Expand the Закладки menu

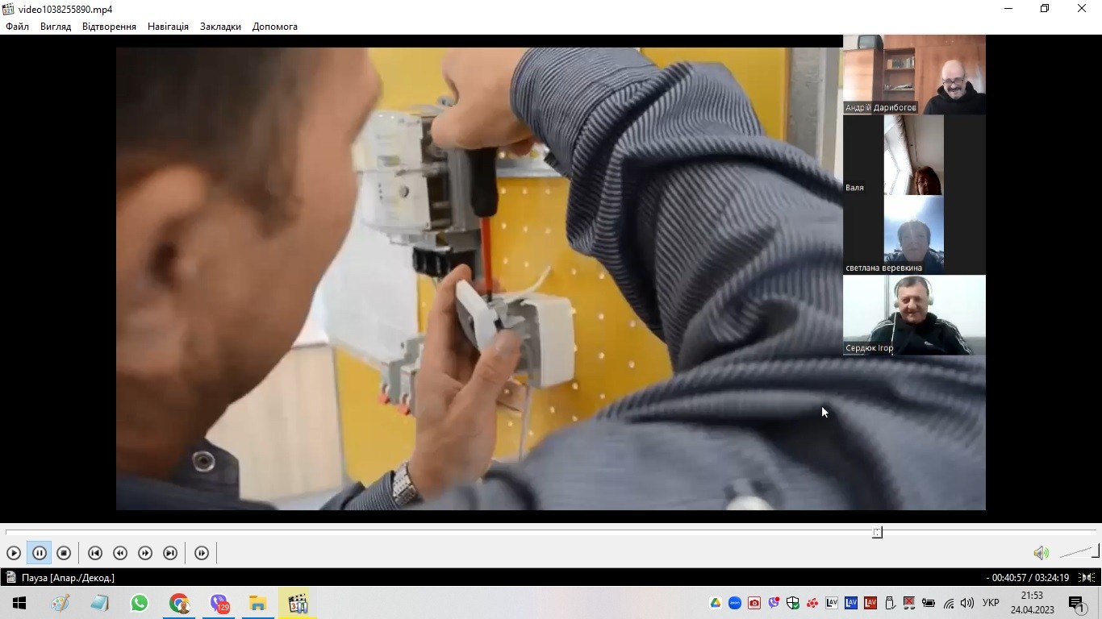pyautogui.click(x=220, y=27)
